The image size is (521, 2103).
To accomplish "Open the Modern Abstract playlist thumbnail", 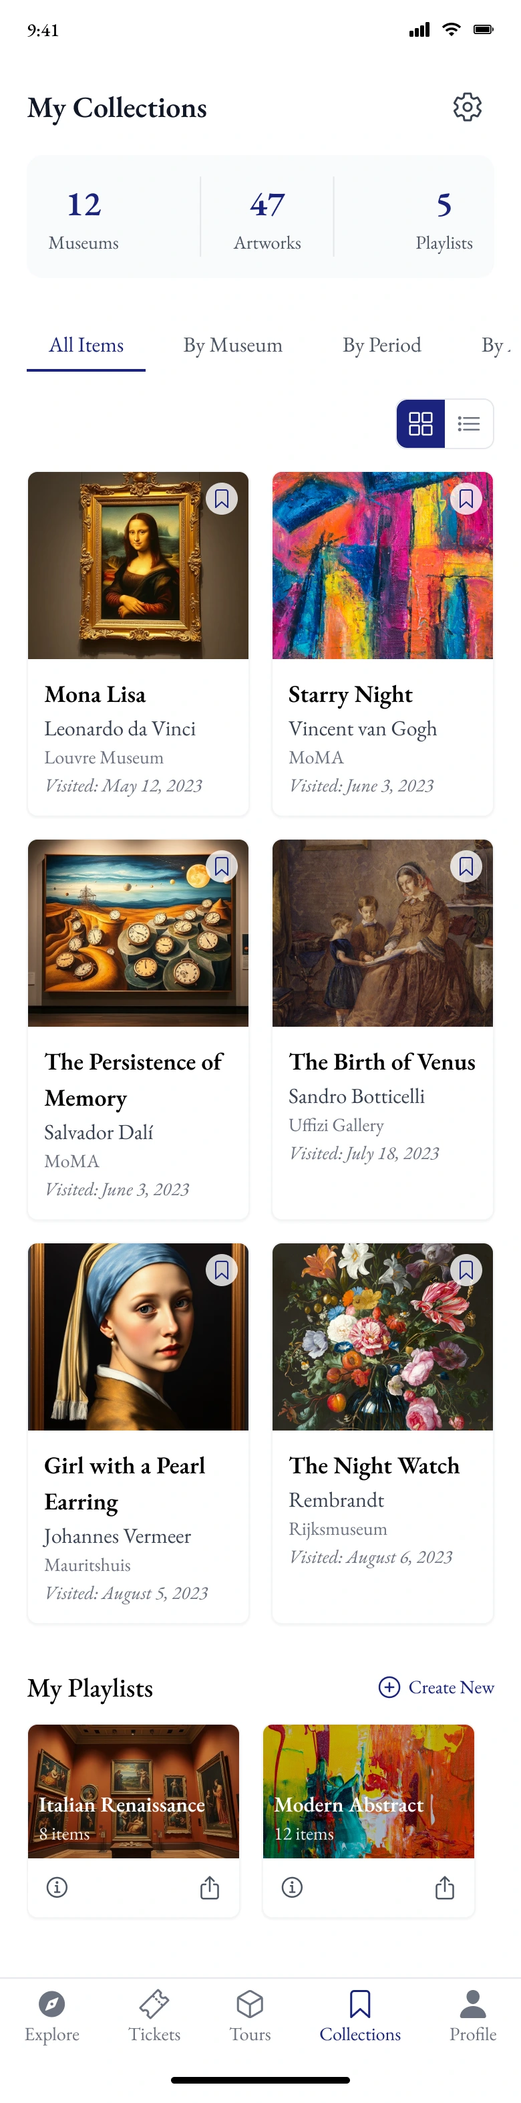I will pyautogui.click(x=369, y=1791).
